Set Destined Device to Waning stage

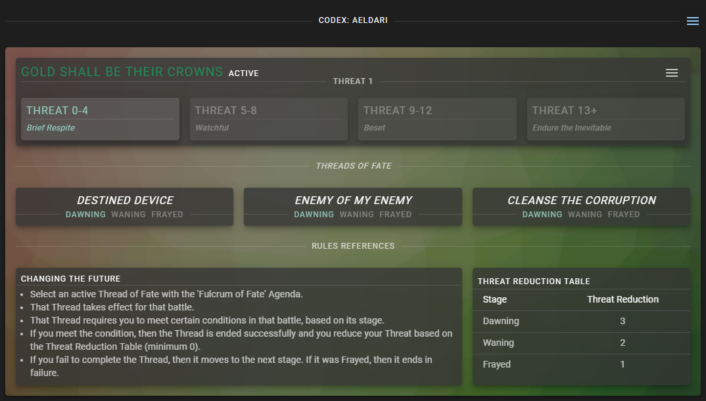[x=128, y=215]
